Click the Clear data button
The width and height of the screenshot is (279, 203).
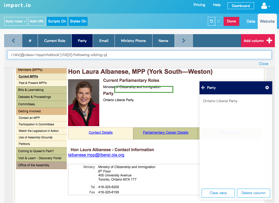(x=218, y=193)
